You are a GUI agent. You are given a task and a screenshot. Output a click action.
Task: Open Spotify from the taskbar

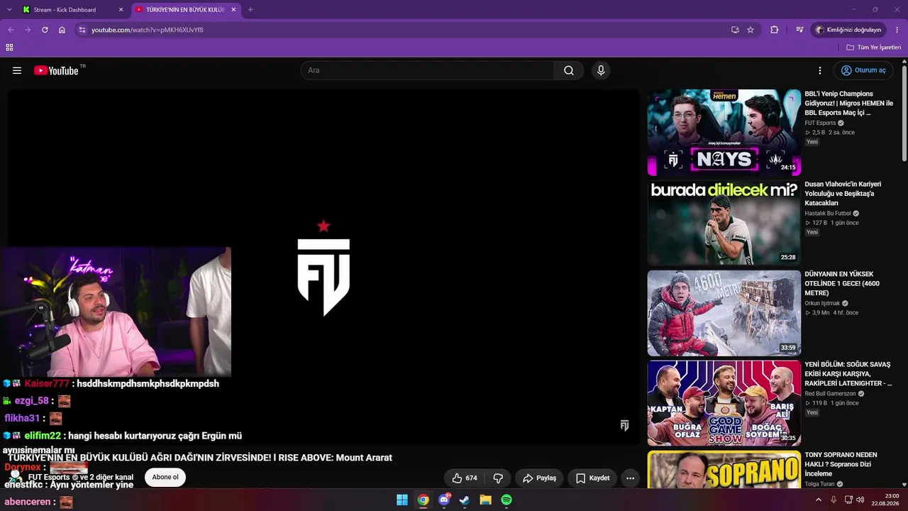pyautogui.click(x=506, y=500)
